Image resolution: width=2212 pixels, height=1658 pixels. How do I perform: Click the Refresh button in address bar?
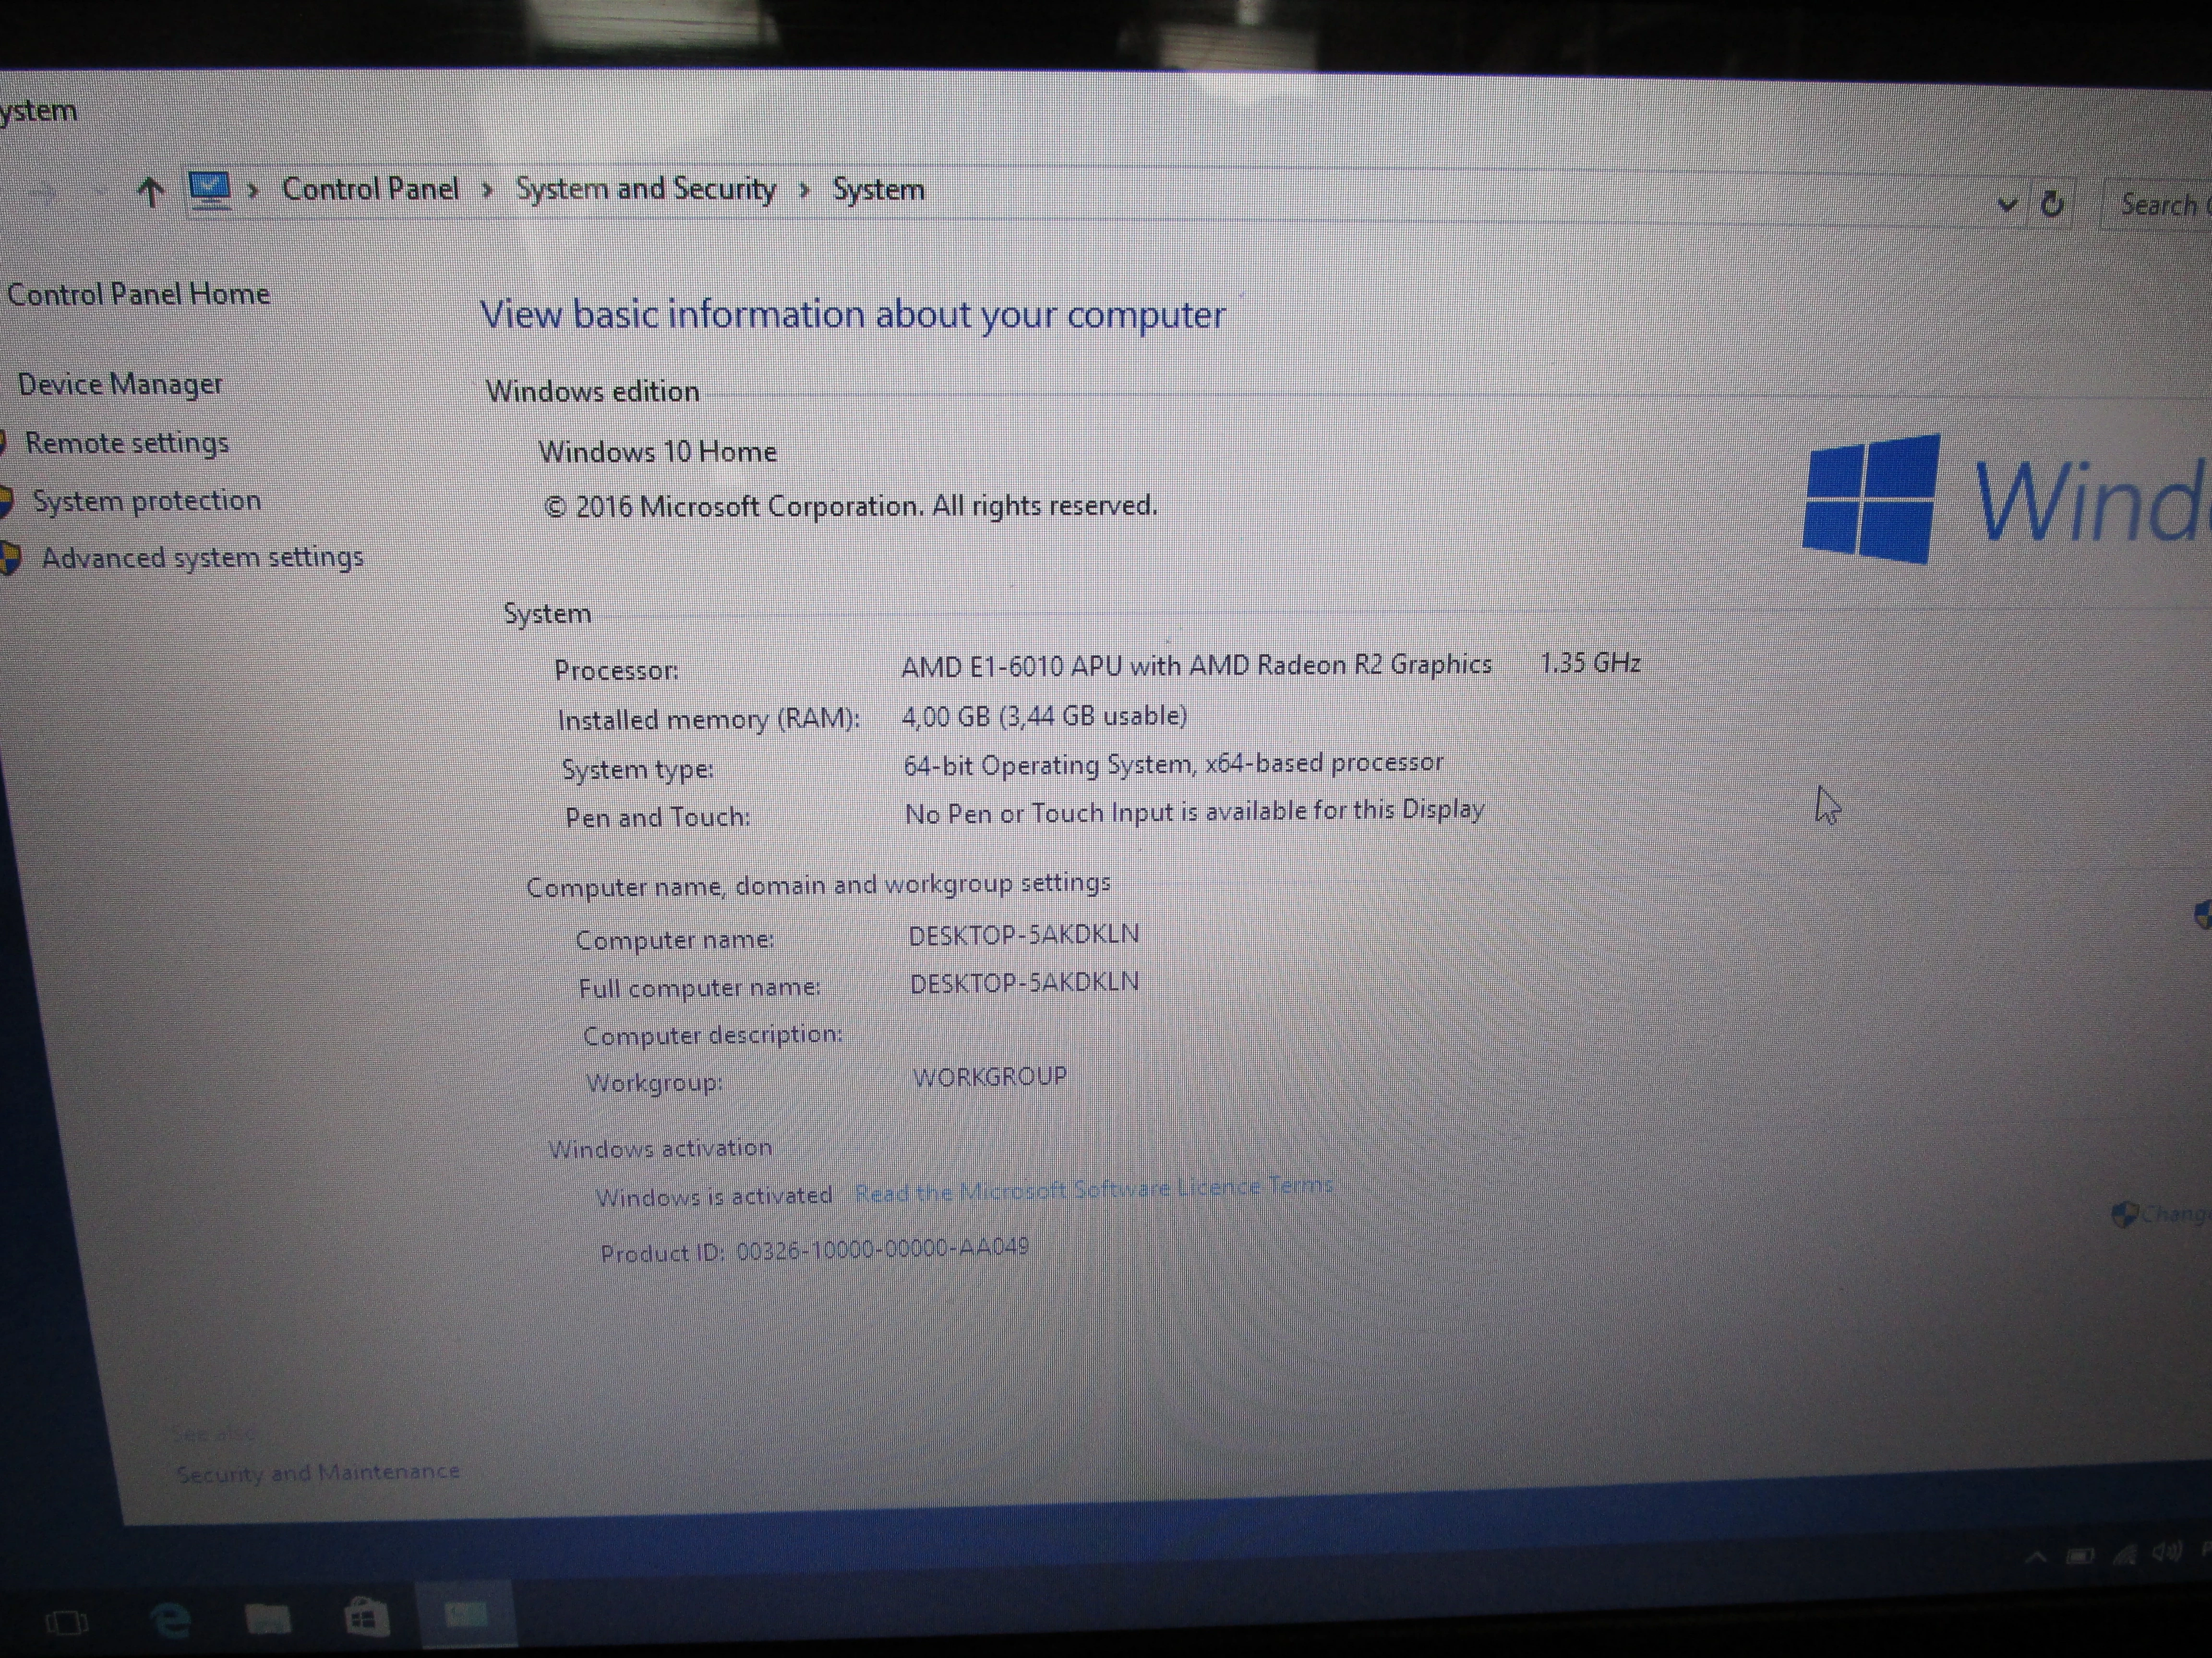(x=2052, y=204)
